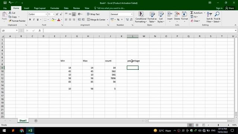Viewport: 238px width, 134px height.
Task: Add a new sheet with the plus icon
Action: coord(36,121)
